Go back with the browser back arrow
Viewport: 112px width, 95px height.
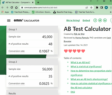pos(2,7)
